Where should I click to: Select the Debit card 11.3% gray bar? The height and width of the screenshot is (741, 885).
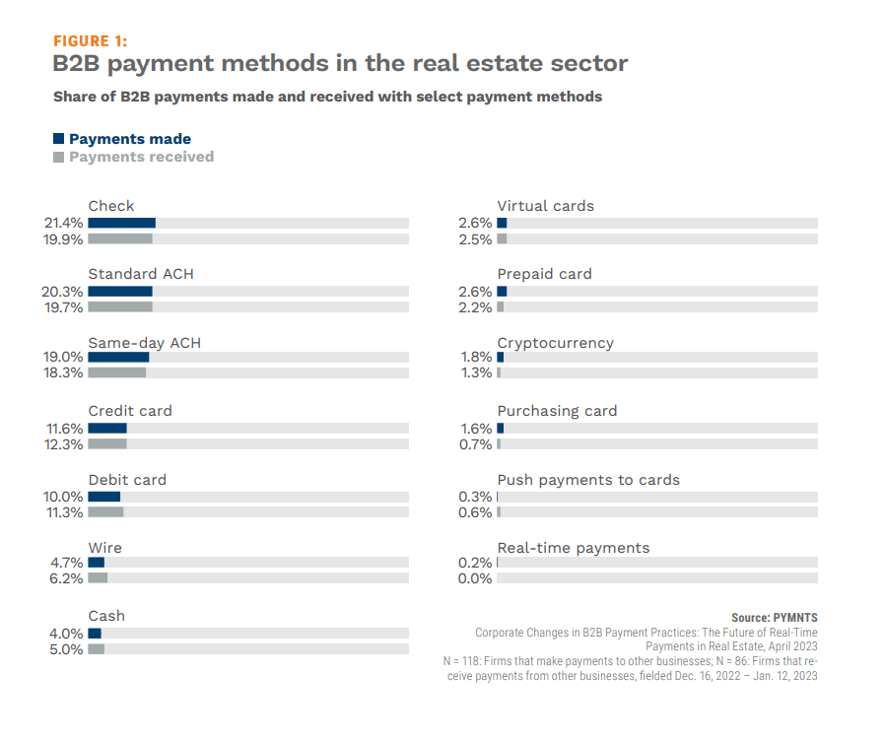pyautogui.click(x=105, y=511)
